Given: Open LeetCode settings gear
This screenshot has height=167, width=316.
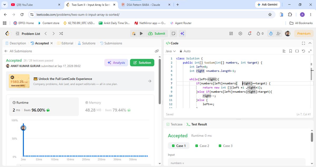Looking at the screenshot, I should [240, 33].
